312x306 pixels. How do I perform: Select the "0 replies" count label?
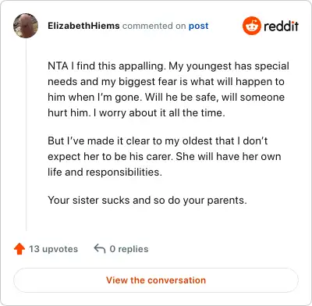(129, 249)
